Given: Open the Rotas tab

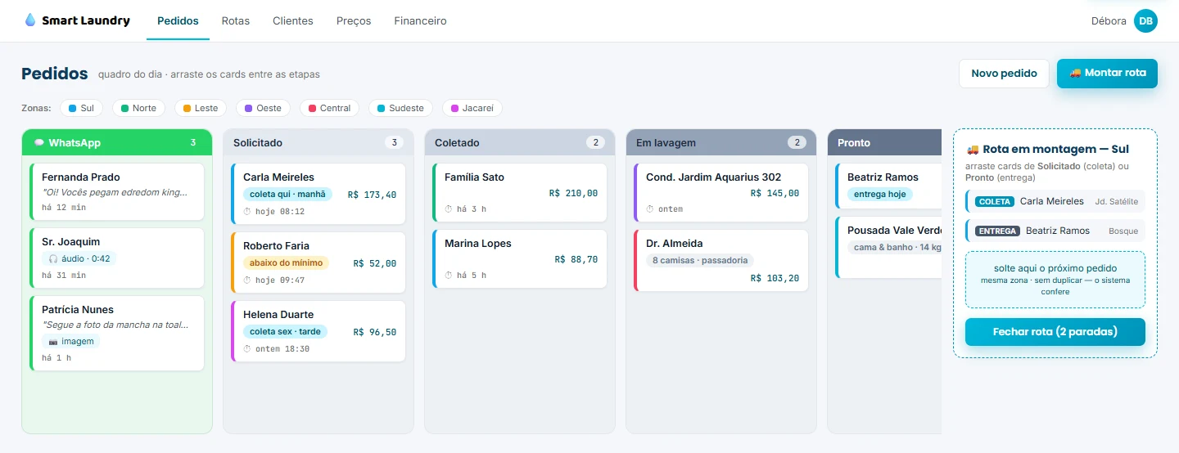Looking at the screenshot, I should point(236,21).
